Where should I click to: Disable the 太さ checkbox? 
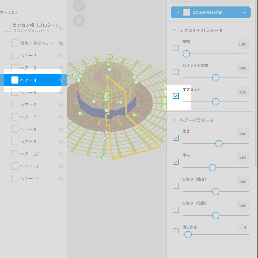[176, 137]
